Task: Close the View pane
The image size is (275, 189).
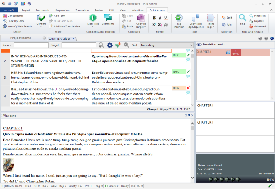Action: [x=192, y=116]
